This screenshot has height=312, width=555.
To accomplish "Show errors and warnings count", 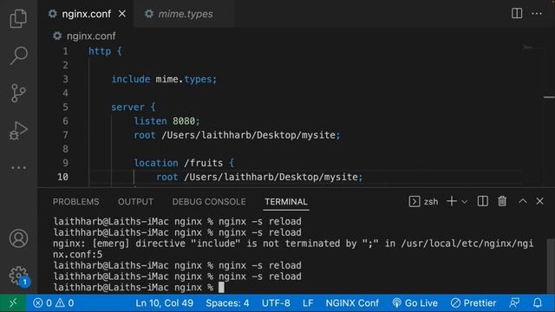I will coord(54,303).
